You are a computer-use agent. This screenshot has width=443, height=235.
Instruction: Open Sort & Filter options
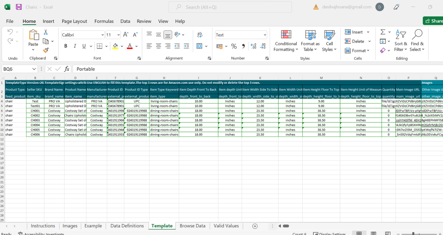[x=401, y=41]
